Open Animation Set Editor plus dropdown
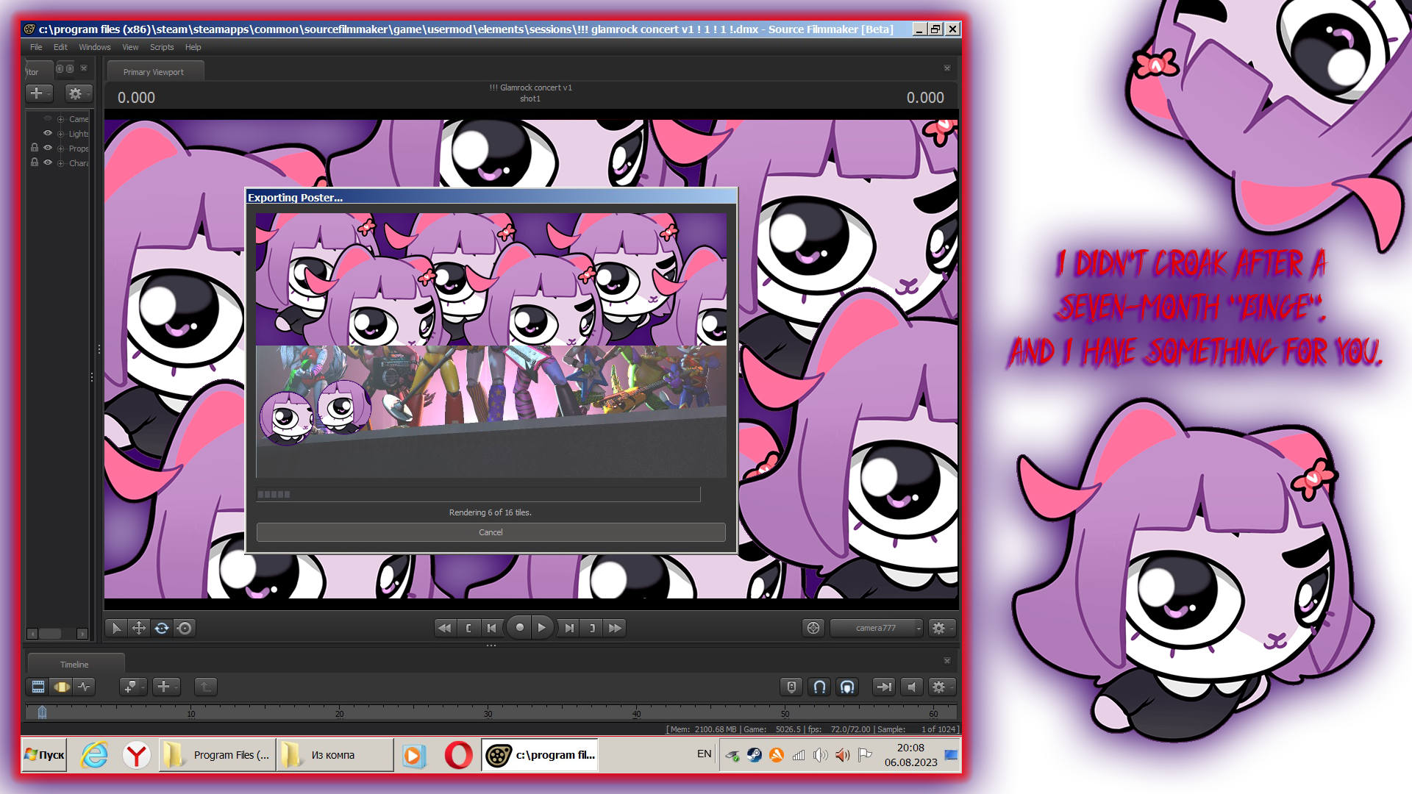This screenshot has height=794, width=1412. (39, 93)
